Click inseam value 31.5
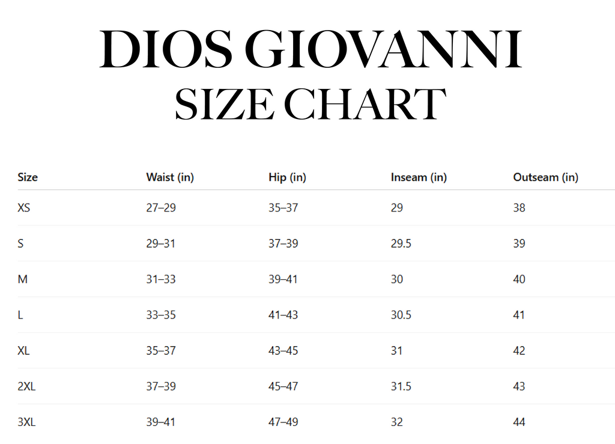 (x=401, y=386)
